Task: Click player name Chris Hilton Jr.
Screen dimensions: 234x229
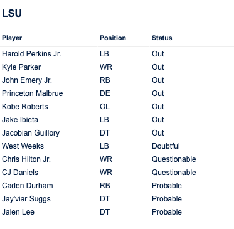Action: [26, 159]
